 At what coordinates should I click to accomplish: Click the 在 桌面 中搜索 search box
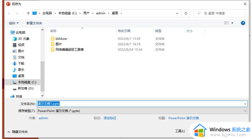[220, 13]
